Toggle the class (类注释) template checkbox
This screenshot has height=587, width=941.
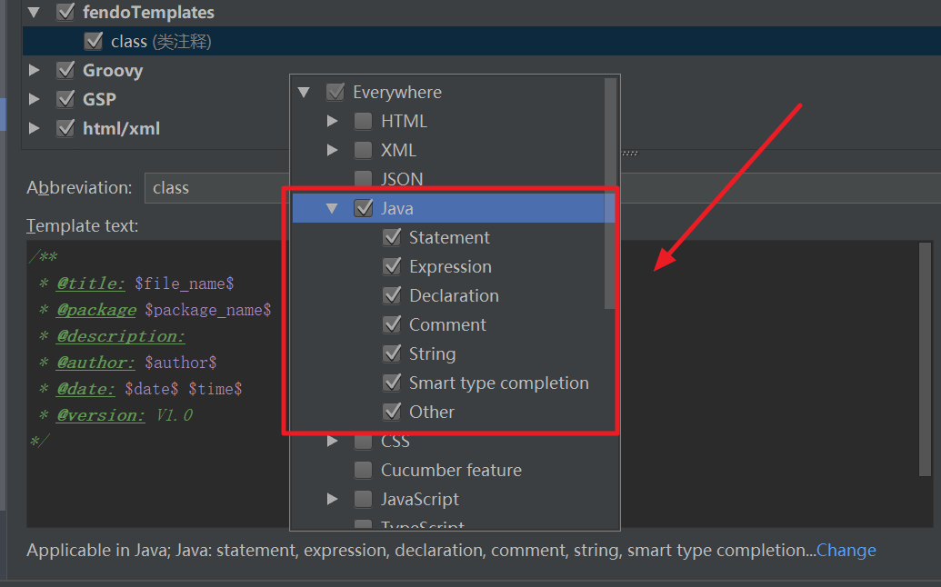click(x=94, y=41)
